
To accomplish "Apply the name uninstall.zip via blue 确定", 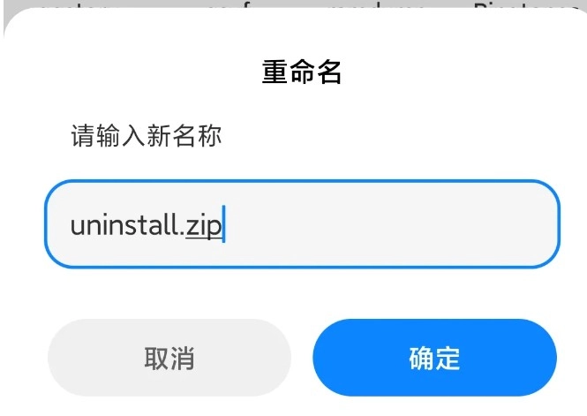I will [x=434, y=358].
